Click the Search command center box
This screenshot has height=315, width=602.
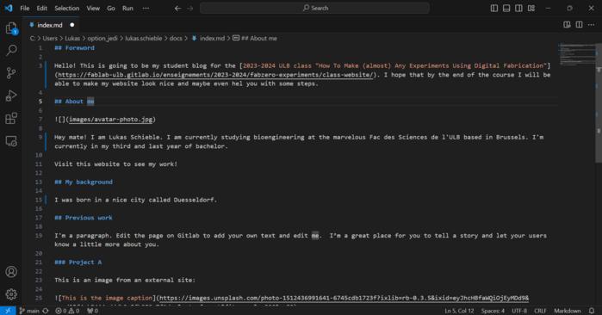314,8
